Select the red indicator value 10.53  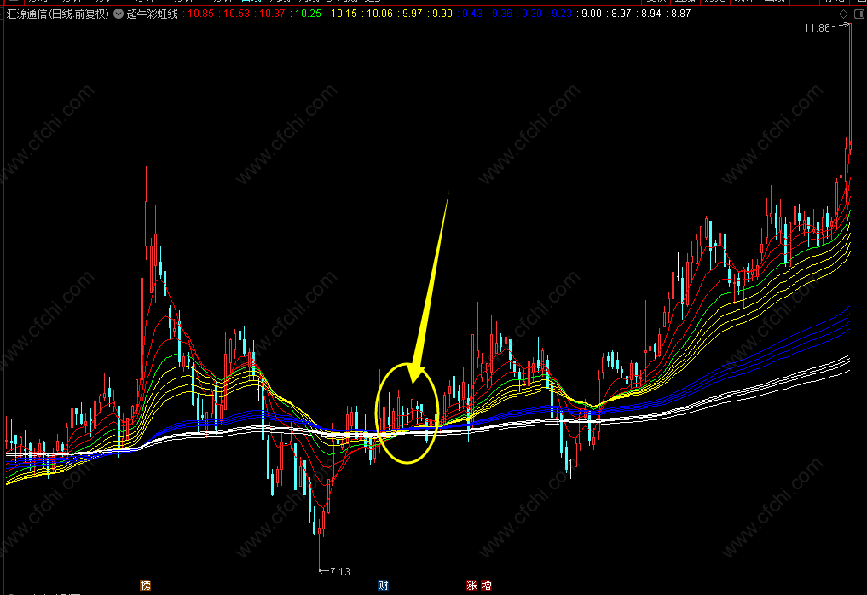tap(237, 14)
